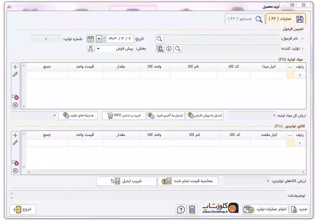Click the نام فرمول input field
The height and width of the screenshot is (220, 317).
point(222,39)
